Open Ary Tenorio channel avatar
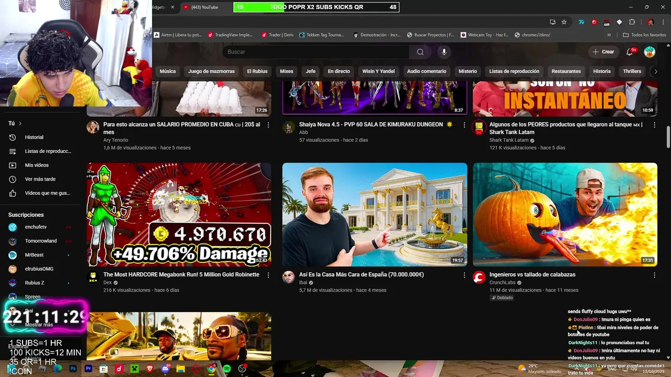This screenshot has width=671, height=377. click(93, 127)
